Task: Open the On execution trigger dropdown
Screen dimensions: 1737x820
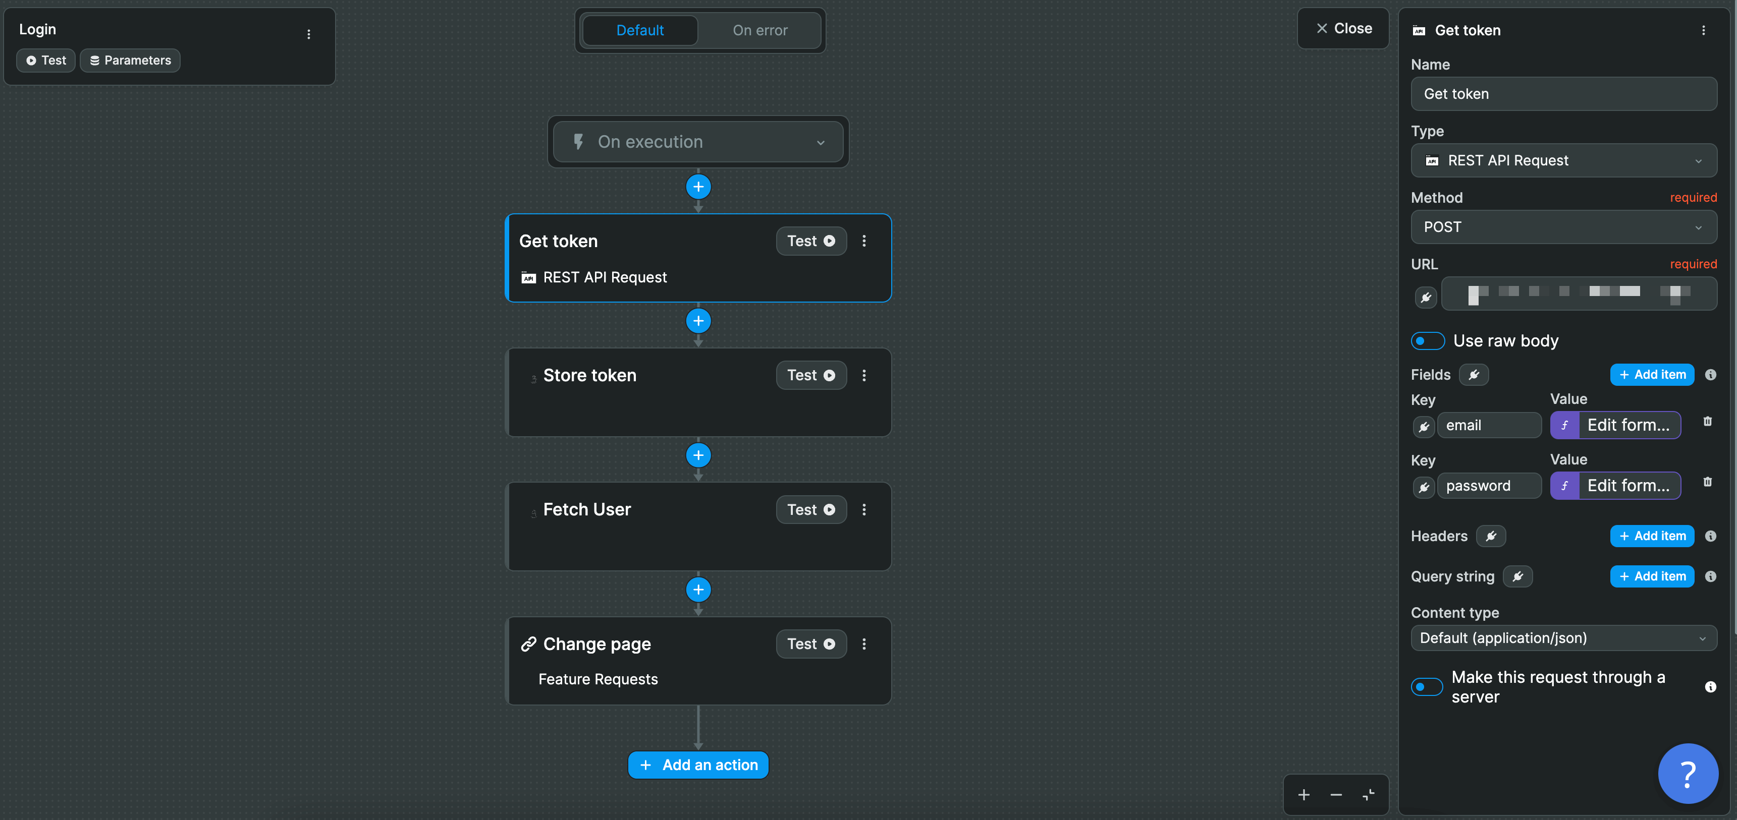Action: pos(698,142)
